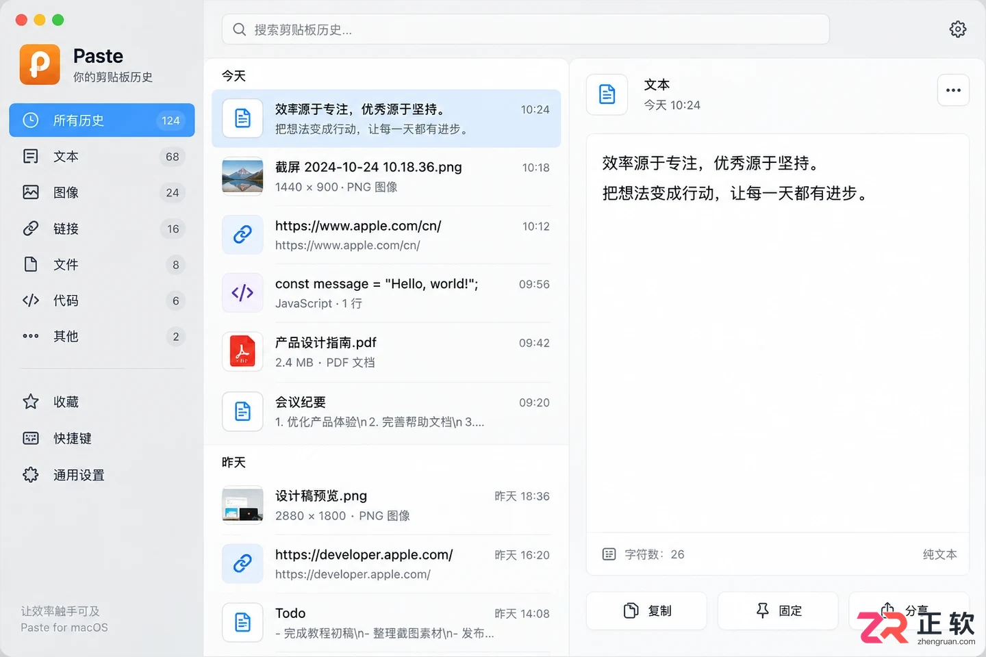
Task: Select 所有历史 in the sidebar
Action: (102, 120)
